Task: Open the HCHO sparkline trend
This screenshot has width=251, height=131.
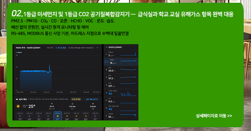Action: click(x=128, y=115)
